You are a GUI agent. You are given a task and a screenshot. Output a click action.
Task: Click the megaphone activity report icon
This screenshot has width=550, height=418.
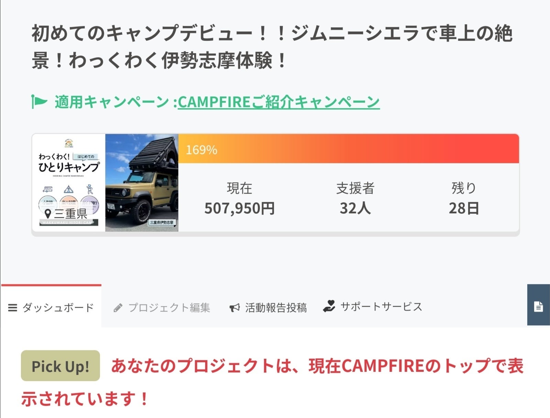pyautogui.click(x=234, y=308)
